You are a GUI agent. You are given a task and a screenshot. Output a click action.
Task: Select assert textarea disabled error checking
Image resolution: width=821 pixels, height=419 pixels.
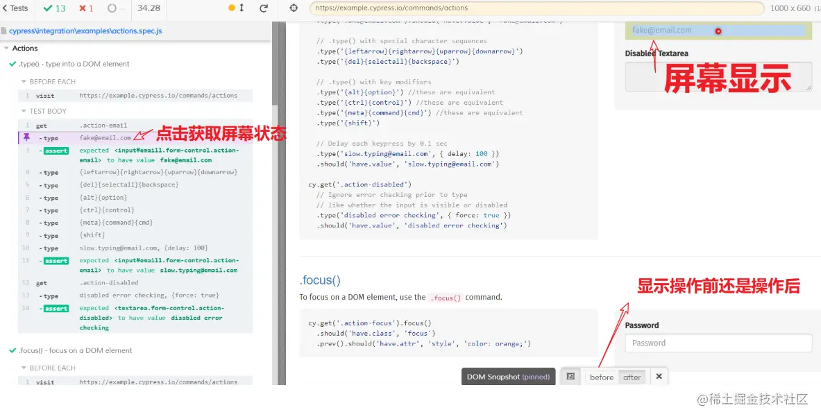click(x=135, y=318)
